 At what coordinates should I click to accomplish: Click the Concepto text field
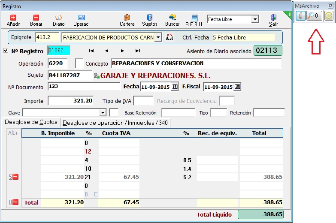[x=196, y=63]
